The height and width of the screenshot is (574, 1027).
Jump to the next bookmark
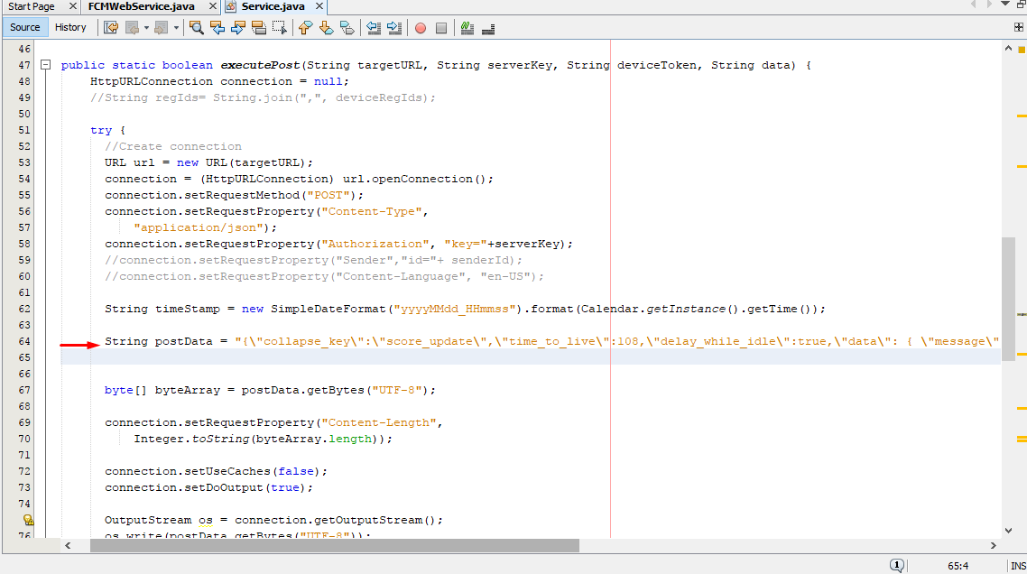pos(326,27)
